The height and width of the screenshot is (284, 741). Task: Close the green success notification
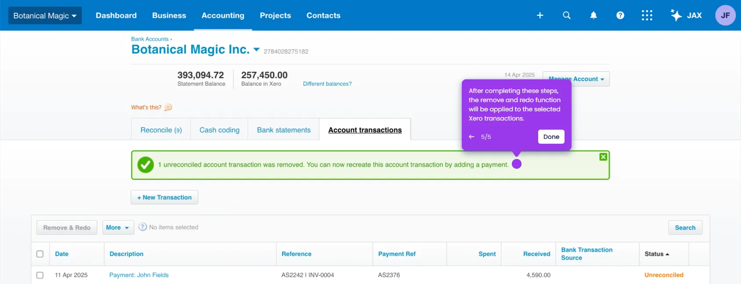pos(603,157)
